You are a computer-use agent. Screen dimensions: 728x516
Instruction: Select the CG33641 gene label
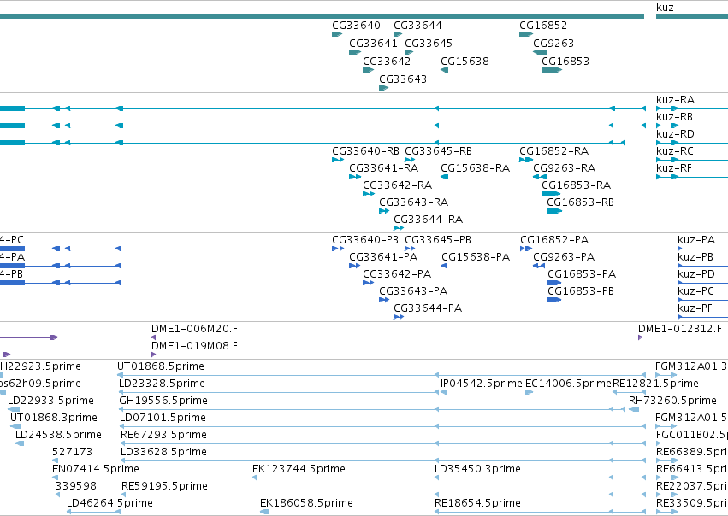373,43
